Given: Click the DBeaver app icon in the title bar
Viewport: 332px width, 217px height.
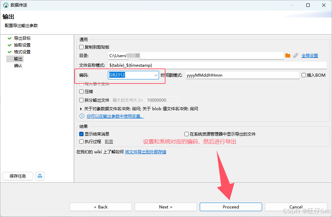Looking at the screenshot, I should [6, 5].
